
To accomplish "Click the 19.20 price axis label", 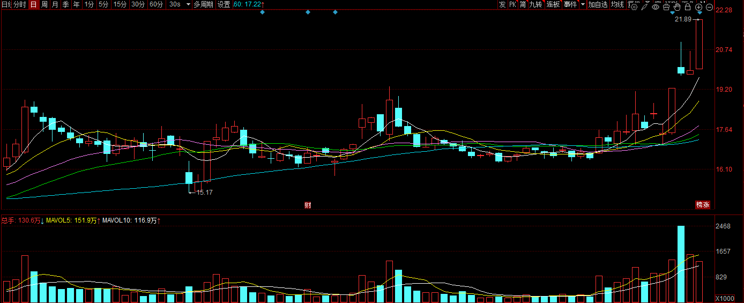I will pyautogui.click(x=724, y=90).
